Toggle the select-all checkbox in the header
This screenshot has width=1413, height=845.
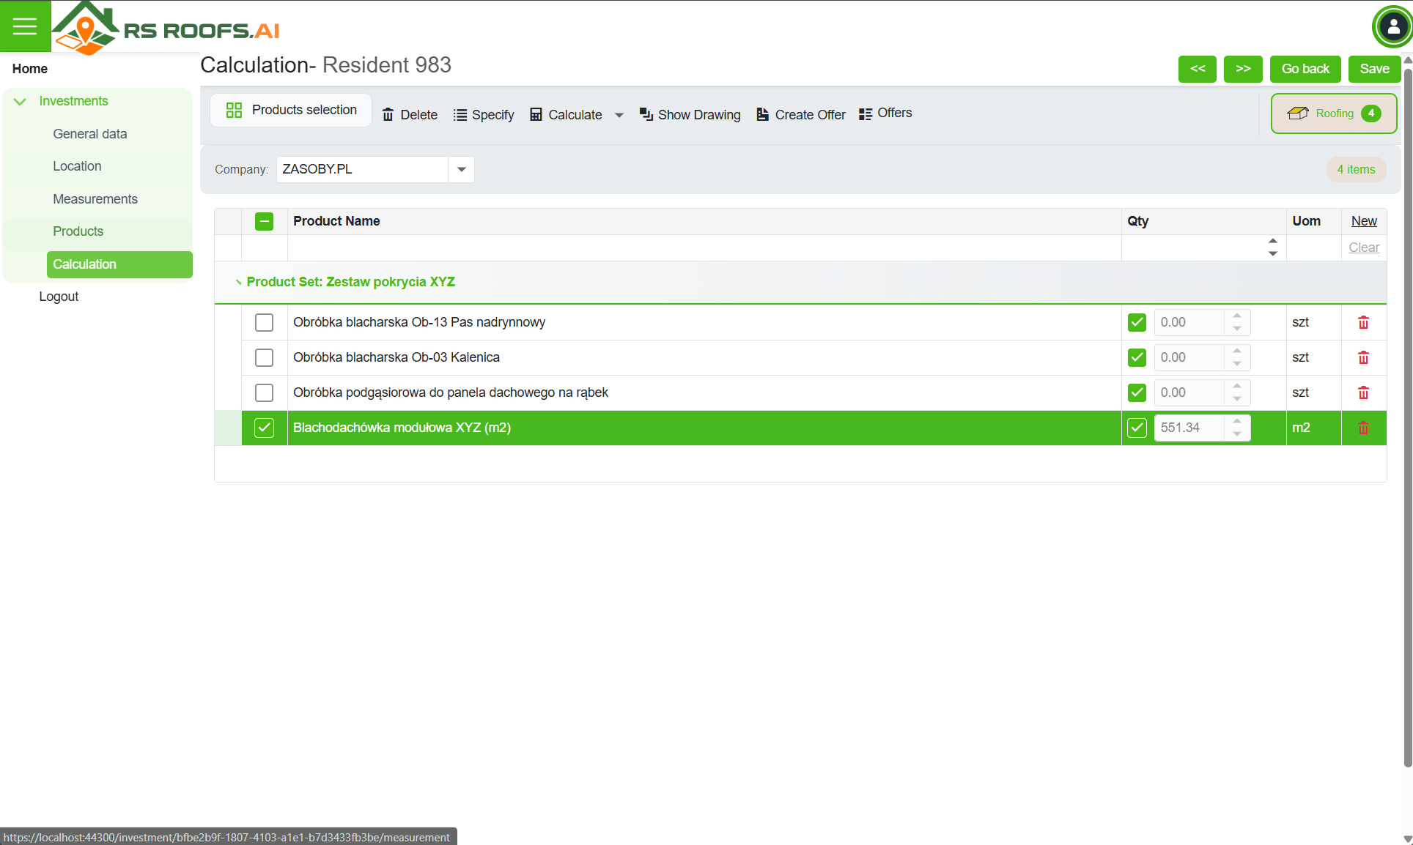point(264,221)
